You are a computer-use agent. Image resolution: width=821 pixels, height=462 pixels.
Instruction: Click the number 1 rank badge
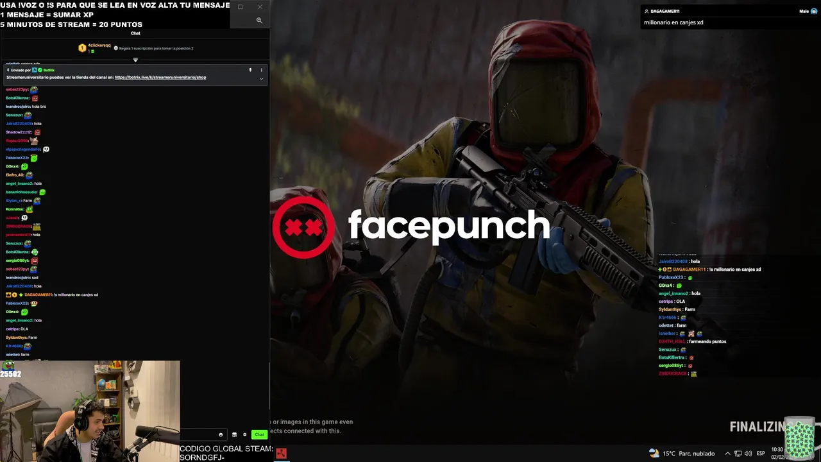point(82,48)
